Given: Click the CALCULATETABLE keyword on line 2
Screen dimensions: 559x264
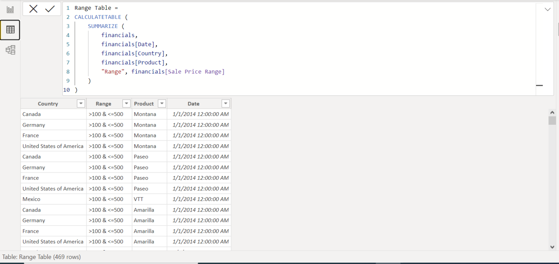Looking at the screenshot, I should (98, 17).
